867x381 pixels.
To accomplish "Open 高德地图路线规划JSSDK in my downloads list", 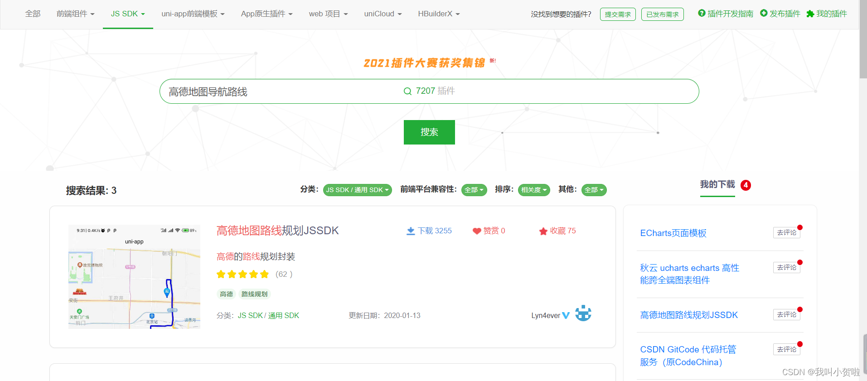I will pyautogui.click(x=689, y=315).
